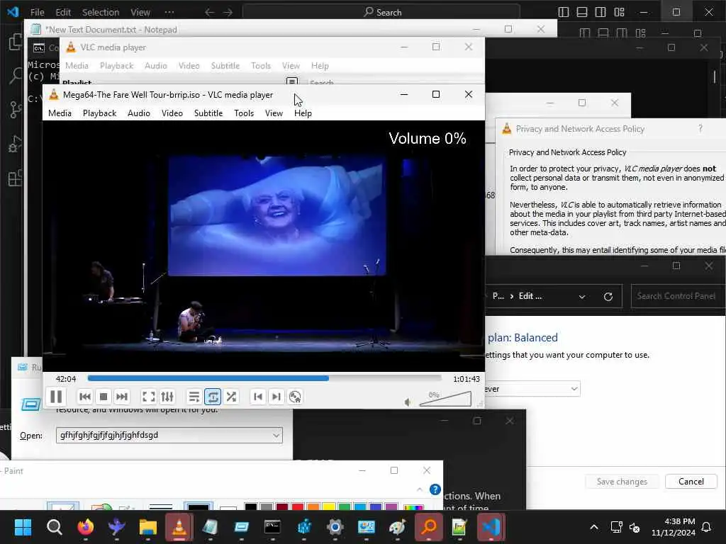
Task: Expand the Run dialog Open combo dropdown
Action: click(276, 436)
